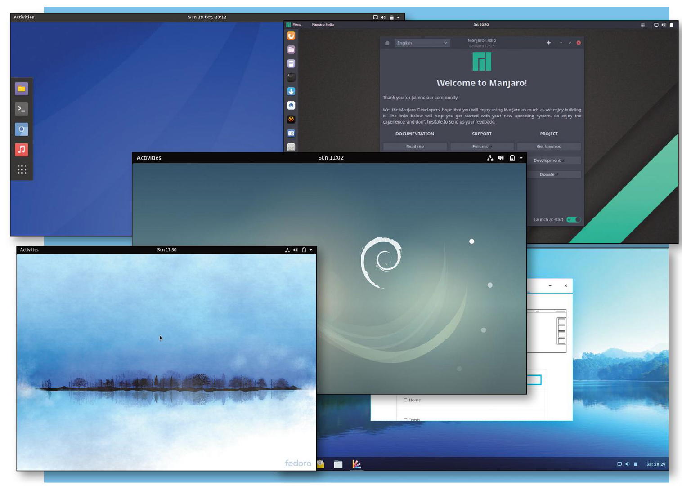Viewport: 682px width, 490px height.
Task: Open the red Music app in dock
Action: (x=21, y=149)
